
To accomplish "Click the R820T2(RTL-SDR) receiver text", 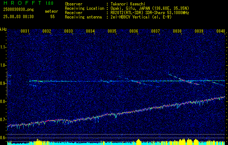I will pyautogui.click(x=150, y=13).
